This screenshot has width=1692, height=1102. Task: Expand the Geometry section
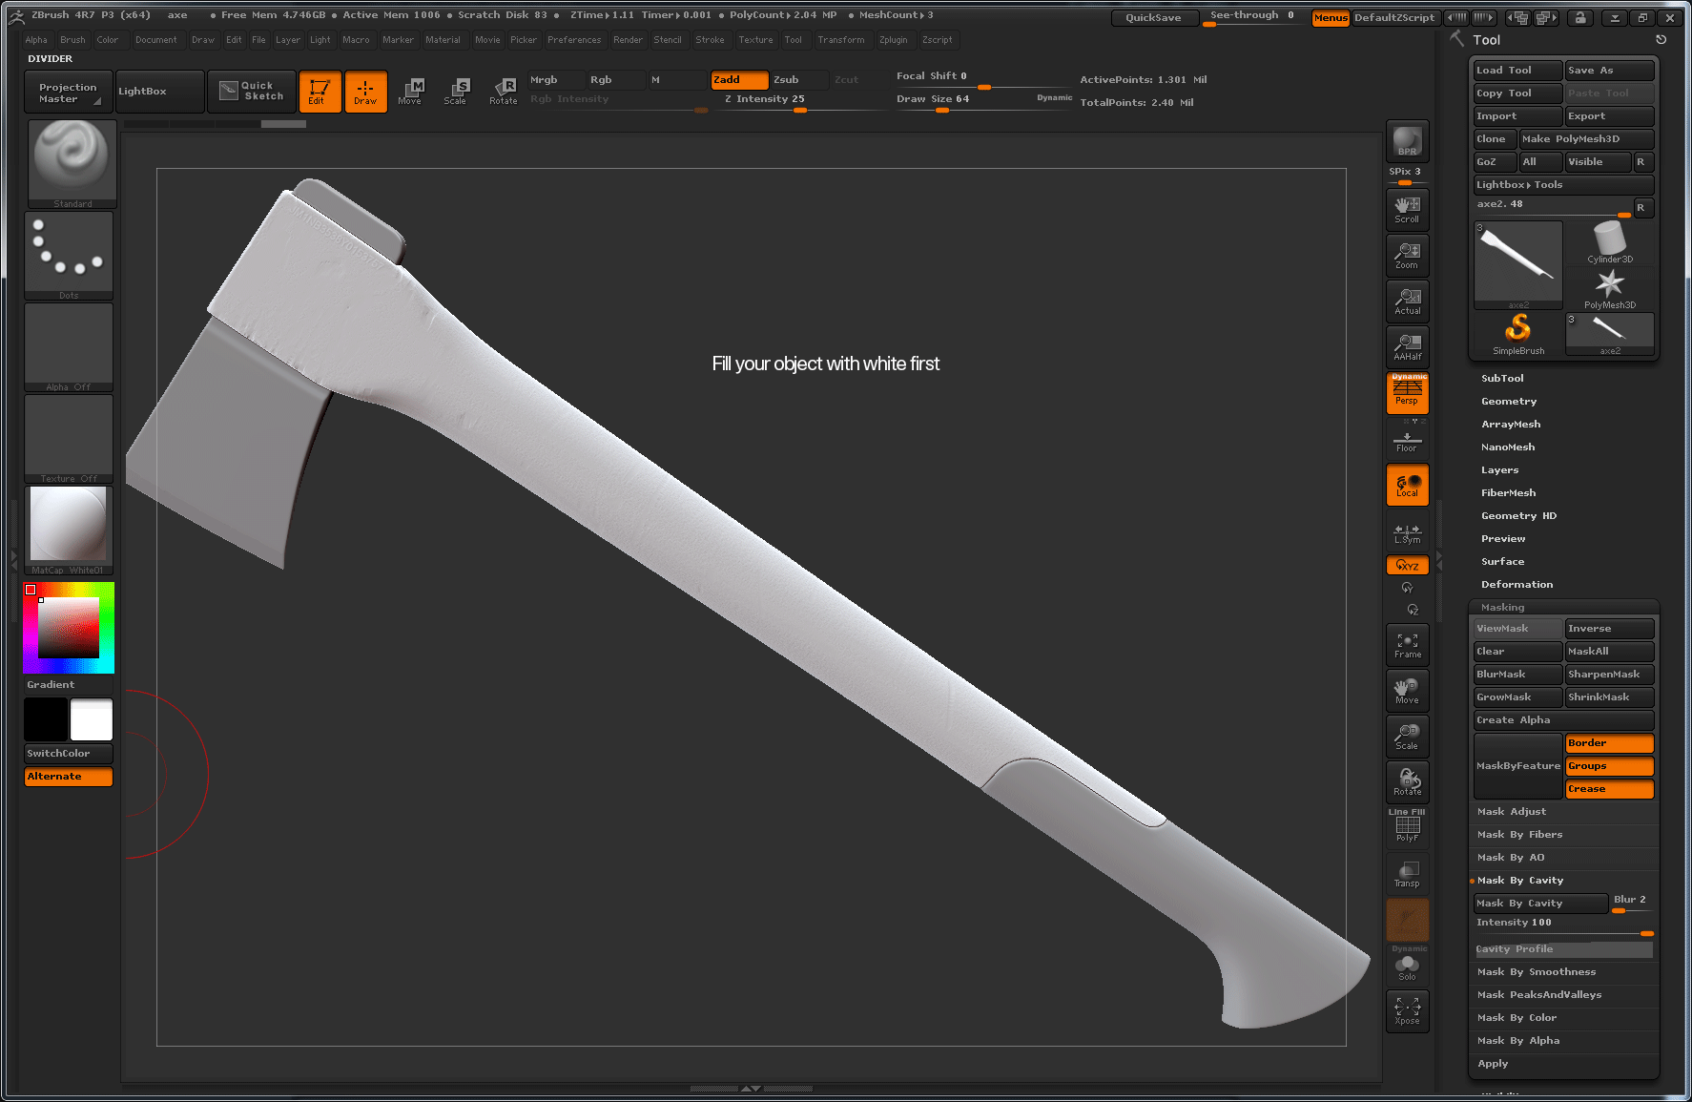click(x=1508, y=402)
